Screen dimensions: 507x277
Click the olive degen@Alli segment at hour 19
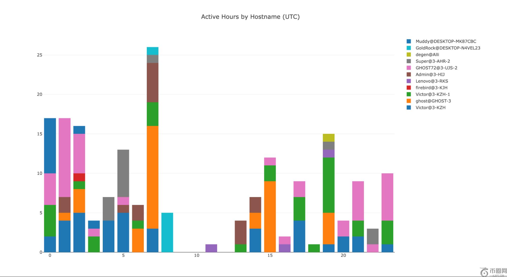[x=328, y=138]
